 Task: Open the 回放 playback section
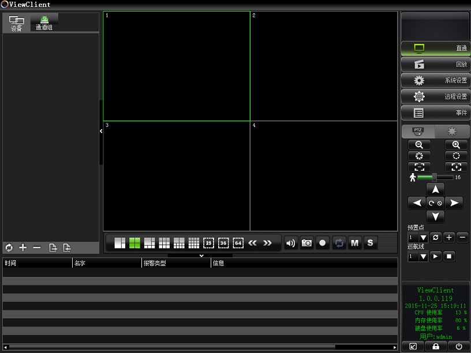click(x=435, y=65)
